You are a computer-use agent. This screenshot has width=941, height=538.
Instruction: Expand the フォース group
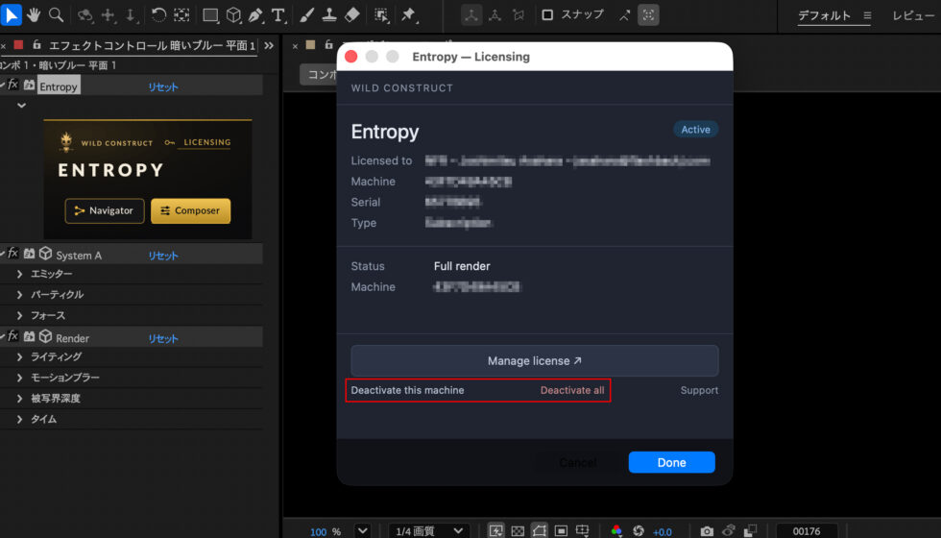[20, 315]
